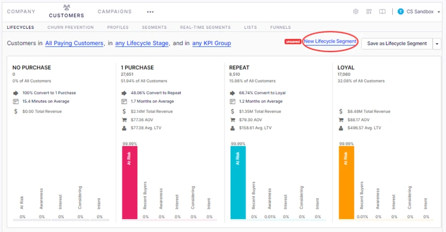Open the any Lifecycle Stage selector
The image size is (446, 232).
142,43
